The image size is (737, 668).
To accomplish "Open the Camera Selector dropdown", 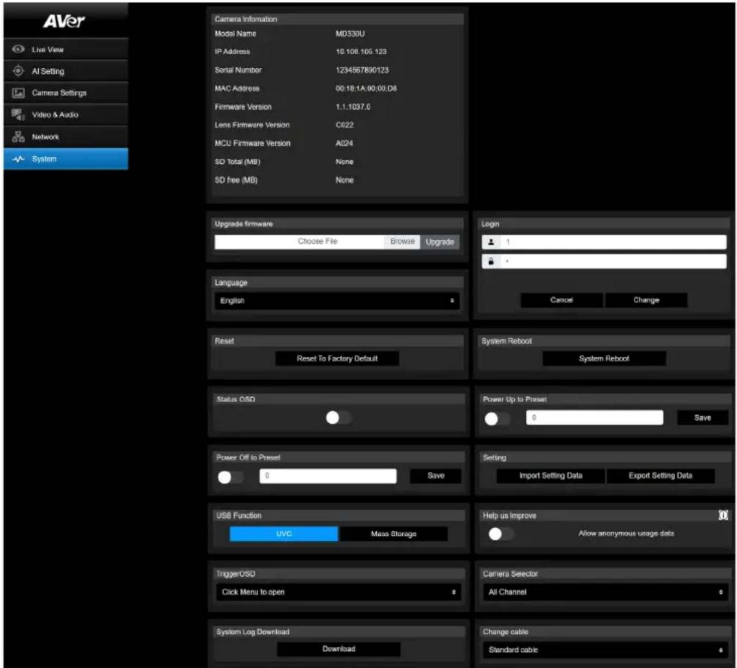I will (605, 592).
